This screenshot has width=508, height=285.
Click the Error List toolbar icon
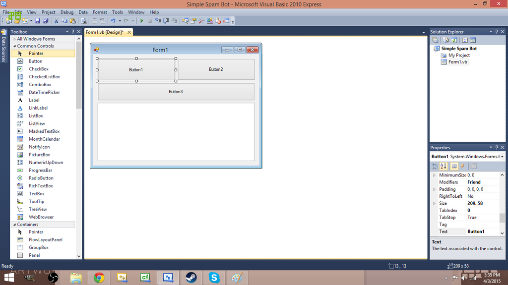point(218,21)
